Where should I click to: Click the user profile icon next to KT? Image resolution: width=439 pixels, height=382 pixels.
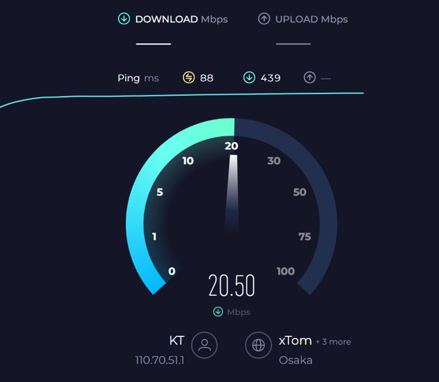click(x=204, y=345)
